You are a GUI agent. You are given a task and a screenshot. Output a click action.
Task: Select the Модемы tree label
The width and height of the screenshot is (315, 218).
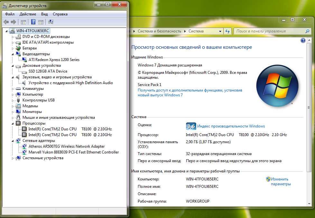30,106
